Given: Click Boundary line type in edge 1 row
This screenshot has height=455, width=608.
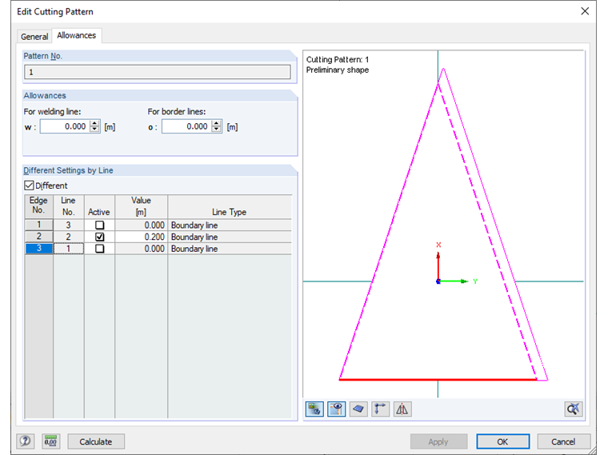Looking at the screenshot, I should coord(230,226).
